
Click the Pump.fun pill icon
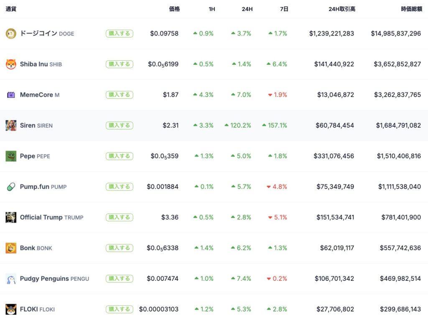pos(11,187)
